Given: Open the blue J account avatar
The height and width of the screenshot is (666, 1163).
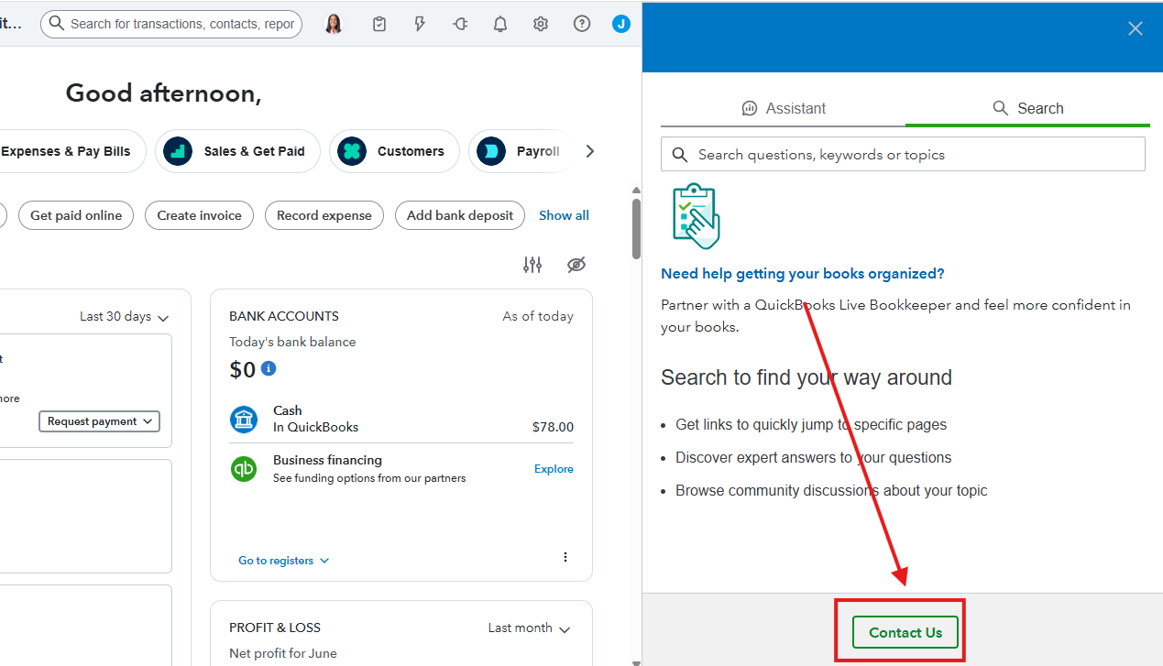Looking at the screenshot, I should [x=621, y=24].
